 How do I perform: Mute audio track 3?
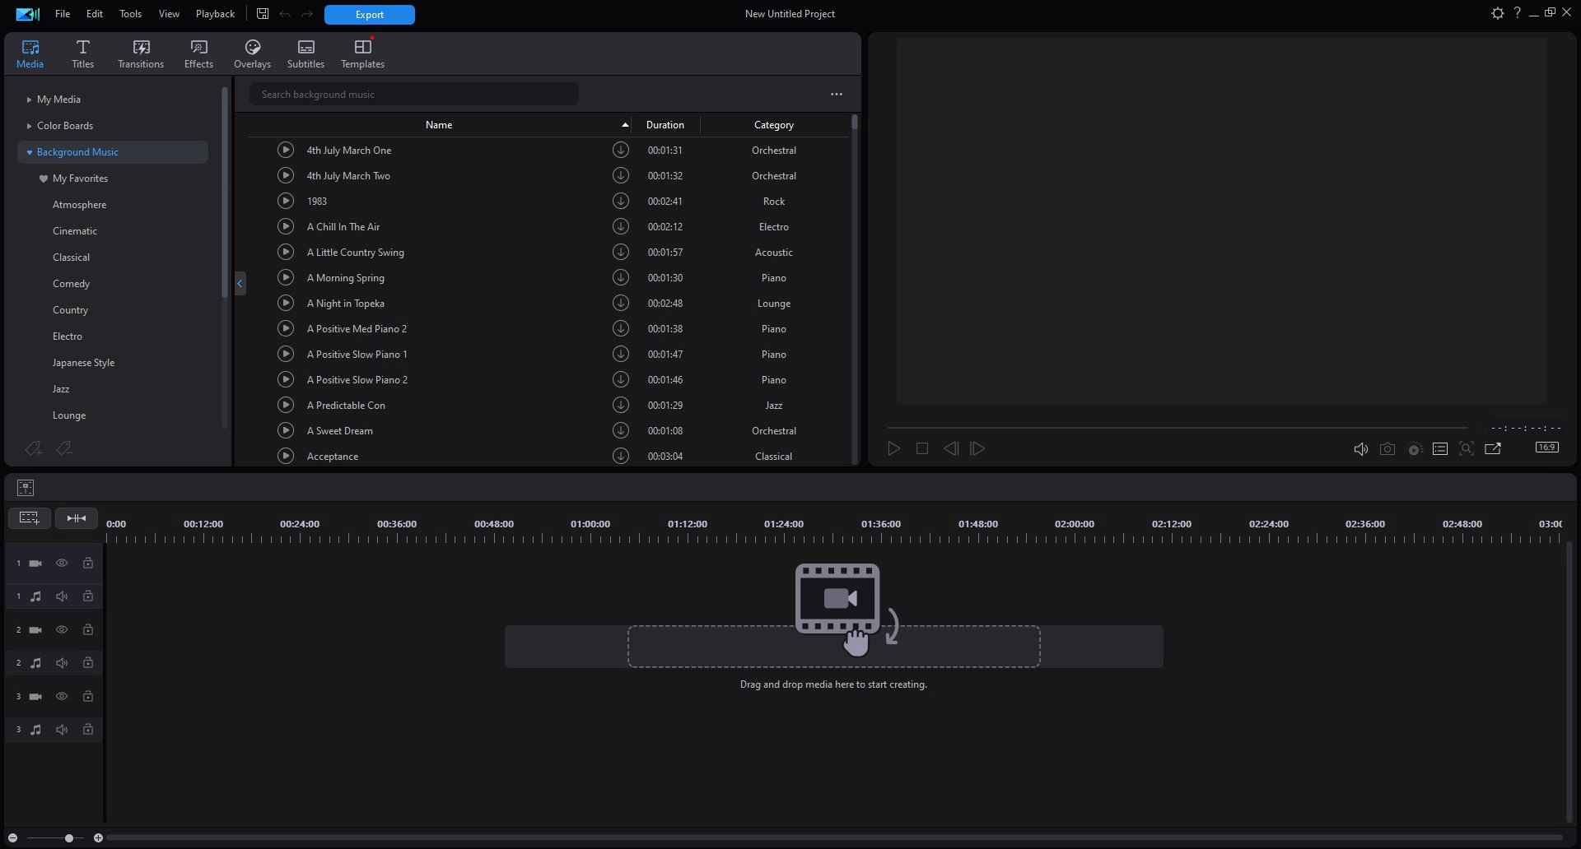tap(62, 730)
